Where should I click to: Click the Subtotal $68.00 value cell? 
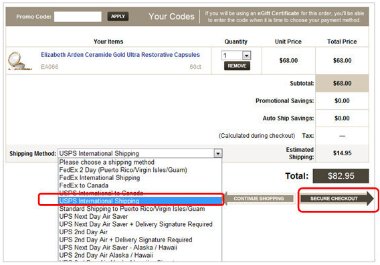point(342,83)
